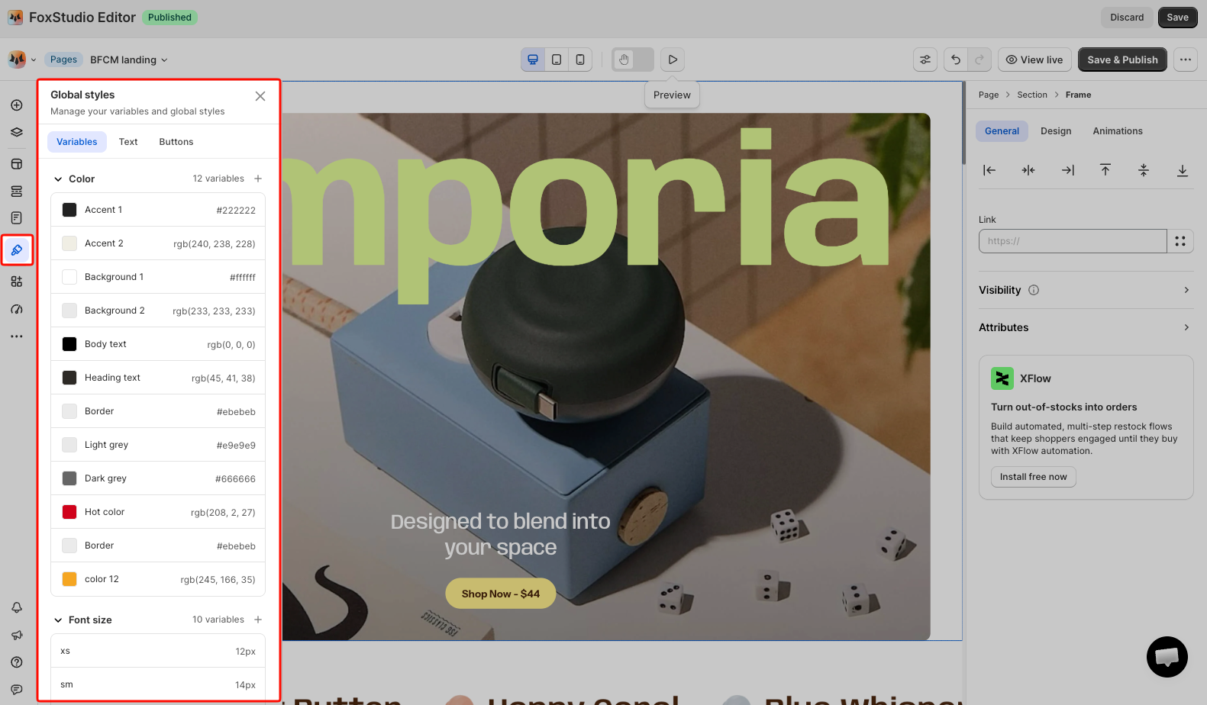
Task: Switch to tablet device view
Action: point(557,60)
